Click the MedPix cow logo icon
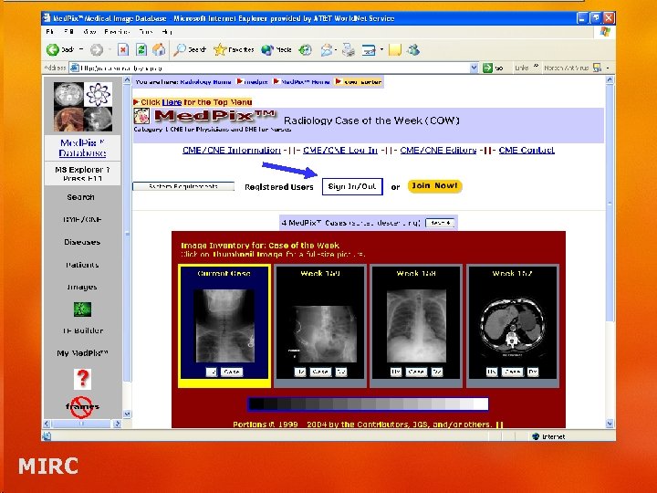The width and height of the screenshot is (657, 493). coord(141,116)
